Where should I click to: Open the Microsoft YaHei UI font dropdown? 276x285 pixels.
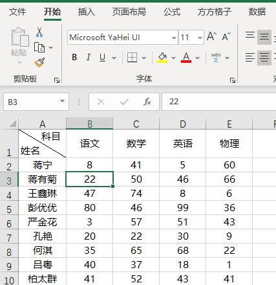pyautogui.click(x=174, y=38)
